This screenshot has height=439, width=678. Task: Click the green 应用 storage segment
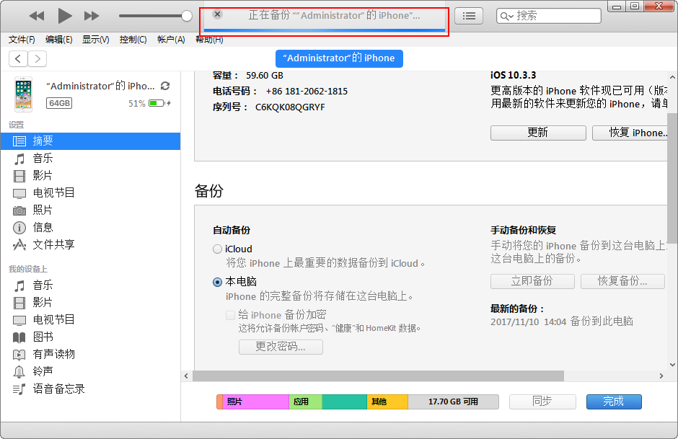(305, 402)
